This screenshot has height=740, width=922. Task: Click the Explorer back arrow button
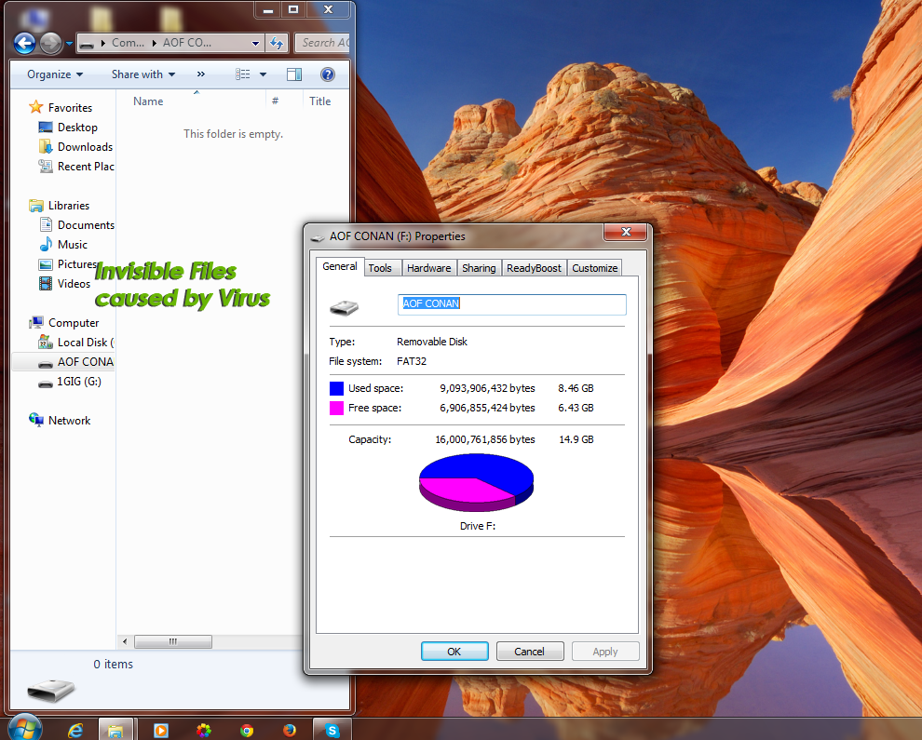coord(24,43)
